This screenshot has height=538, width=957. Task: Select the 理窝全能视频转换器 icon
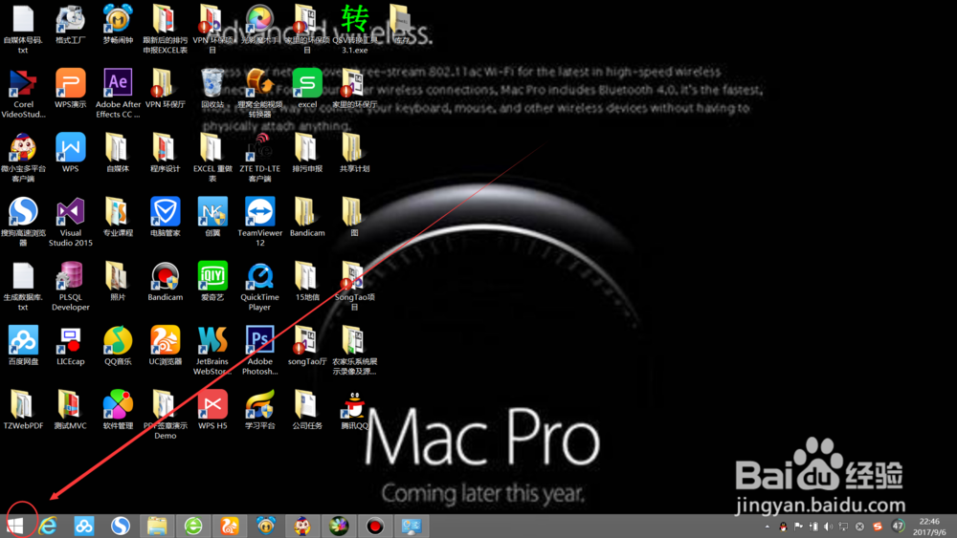click(x=259, y=93)
